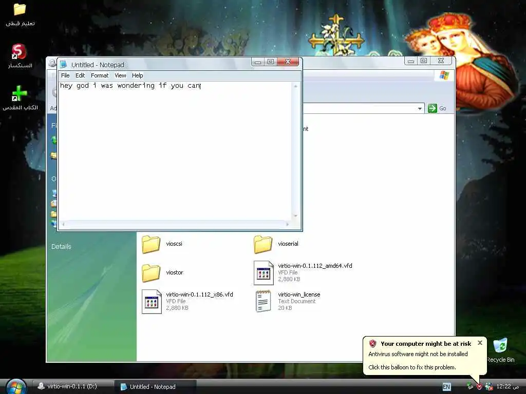Maximize the Notepad window
Viewport: 526px width, 394px height.
point(271,62)
